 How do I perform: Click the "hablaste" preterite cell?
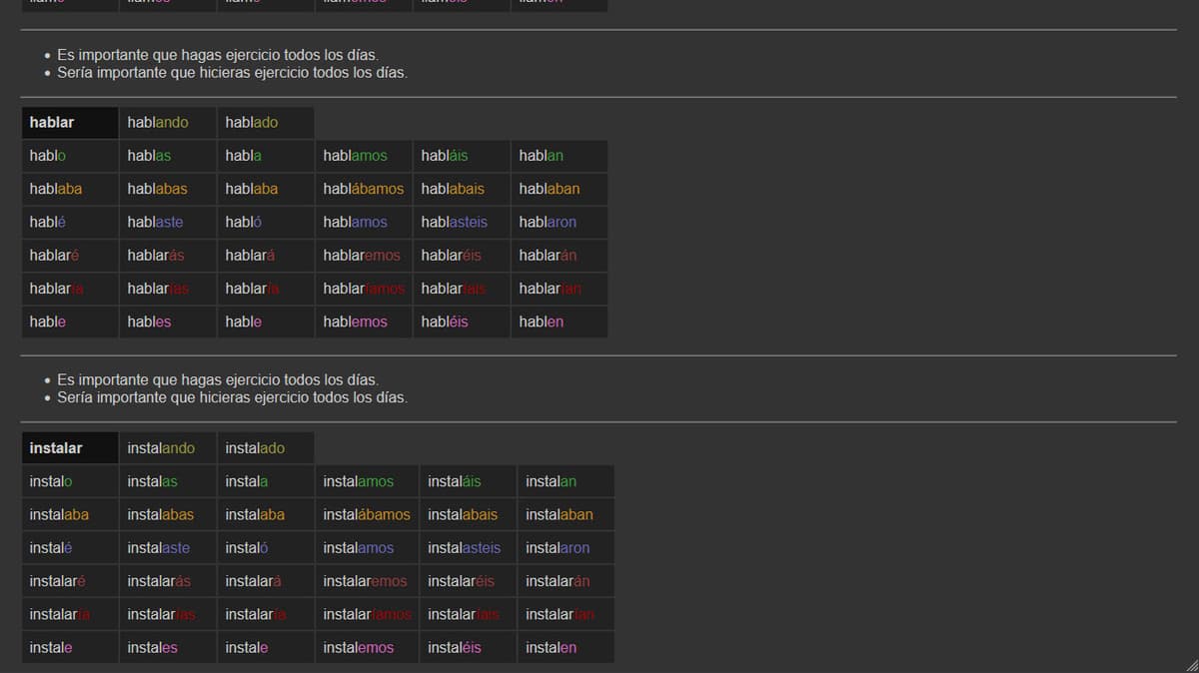coord(167,222)
